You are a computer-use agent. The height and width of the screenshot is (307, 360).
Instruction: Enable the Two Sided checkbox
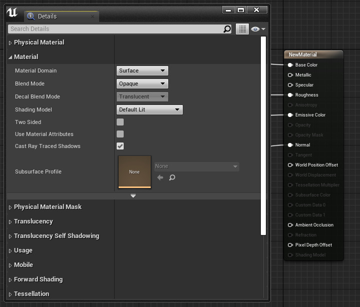120,122
